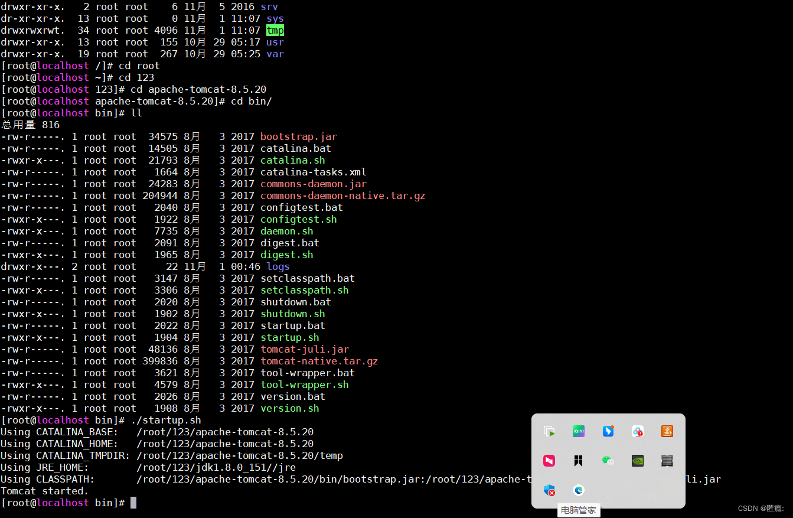Click the file name daemon.sh
The width and height of the screenshot is (793, 518).
click(x=287, y=231)
